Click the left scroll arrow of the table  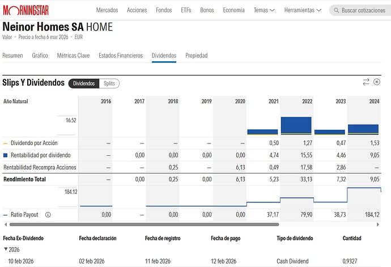6,224
